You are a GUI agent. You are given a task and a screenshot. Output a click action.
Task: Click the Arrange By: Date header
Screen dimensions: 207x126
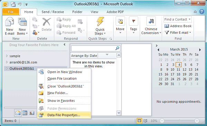[84, 56]
